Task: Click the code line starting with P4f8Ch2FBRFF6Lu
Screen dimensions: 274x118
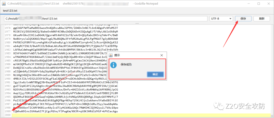Action: coord(66,42)
